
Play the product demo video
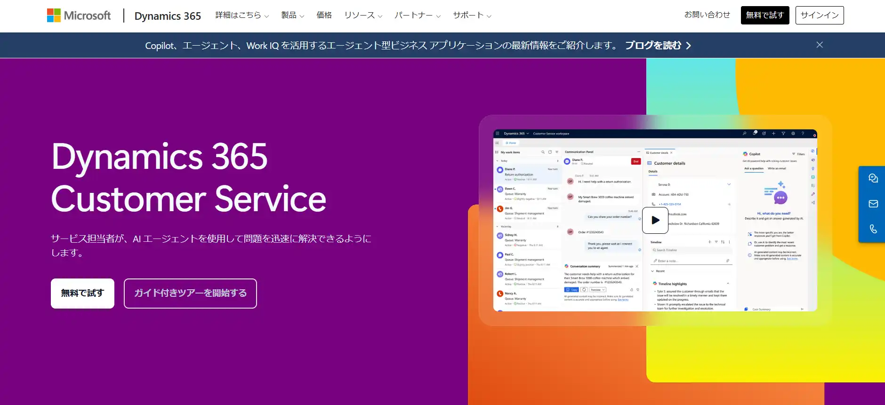[655, 220]
